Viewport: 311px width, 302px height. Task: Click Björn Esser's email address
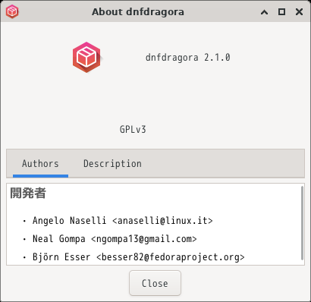click(171, 257)
